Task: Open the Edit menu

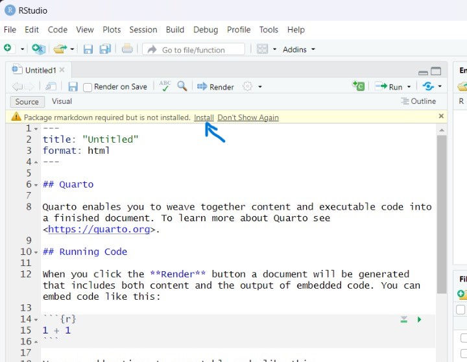Action: point(32,30)
